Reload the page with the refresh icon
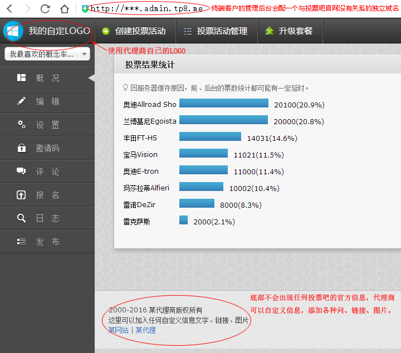This screenshot has width=401, height=353. (45, 8)
